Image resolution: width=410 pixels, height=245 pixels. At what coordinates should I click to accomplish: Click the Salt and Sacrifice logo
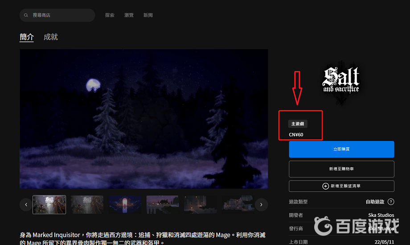click(341, 80)
